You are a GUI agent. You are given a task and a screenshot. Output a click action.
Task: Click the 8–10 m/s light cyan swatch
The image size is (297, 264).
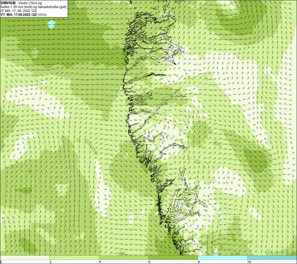pos(222,257)
